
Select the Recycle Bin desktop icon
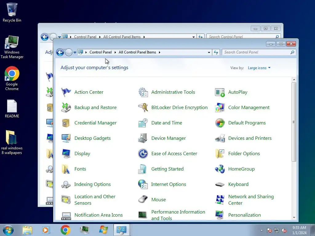pos(12,12)
